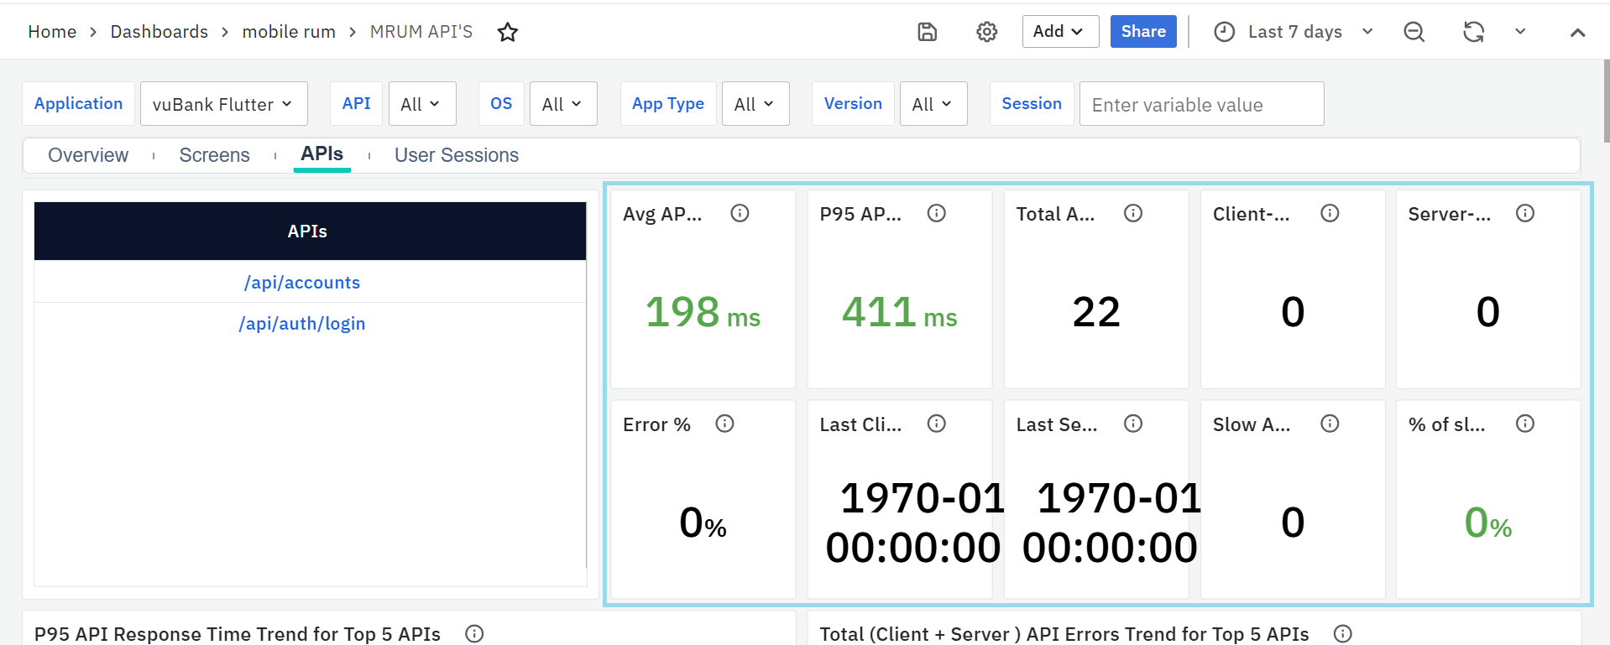Click the zoom out time range icon
This screenshot has width=1610, height=645.
(1414, 32)
